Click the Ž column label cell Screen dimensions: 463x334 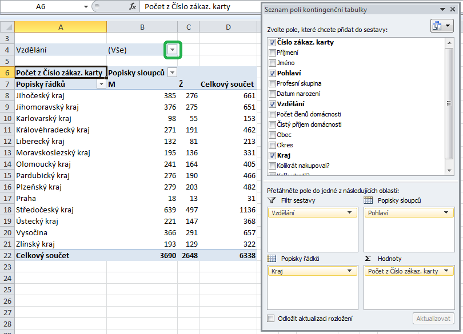189,84
